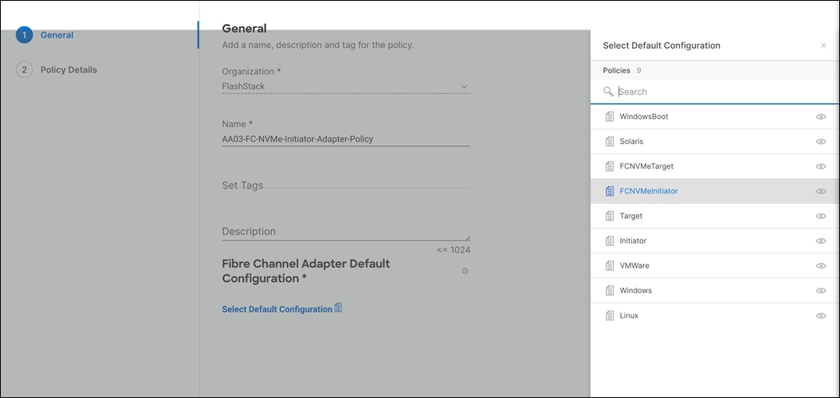Click the FCNVMeTarget policy document icon
This screenshot has width=840, height=398.
coord(610,166)
